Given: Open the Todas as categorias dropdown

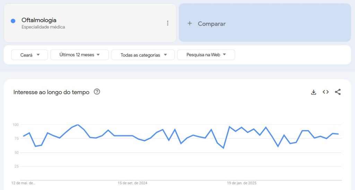Looking at the screenshot, I should click(x=143, y=55).
